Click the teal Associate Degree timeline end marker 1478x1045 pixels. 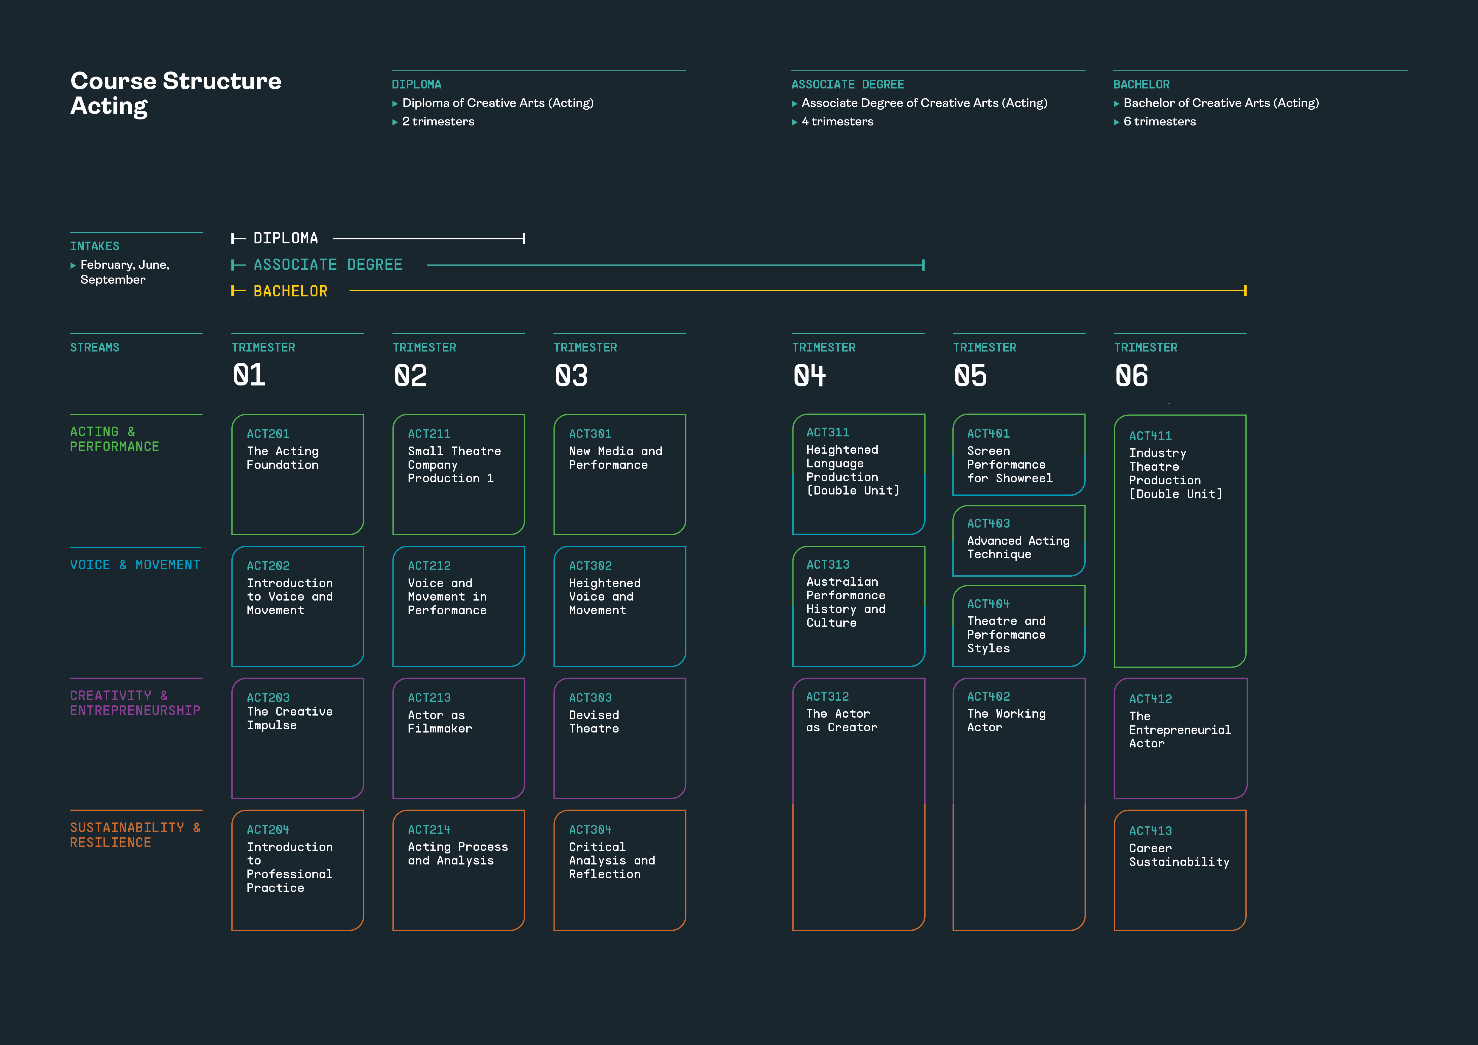point(923,265)
